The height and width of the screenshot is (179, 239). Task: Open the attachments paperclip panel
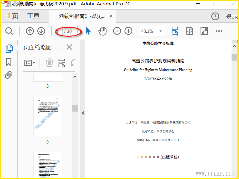9,75
